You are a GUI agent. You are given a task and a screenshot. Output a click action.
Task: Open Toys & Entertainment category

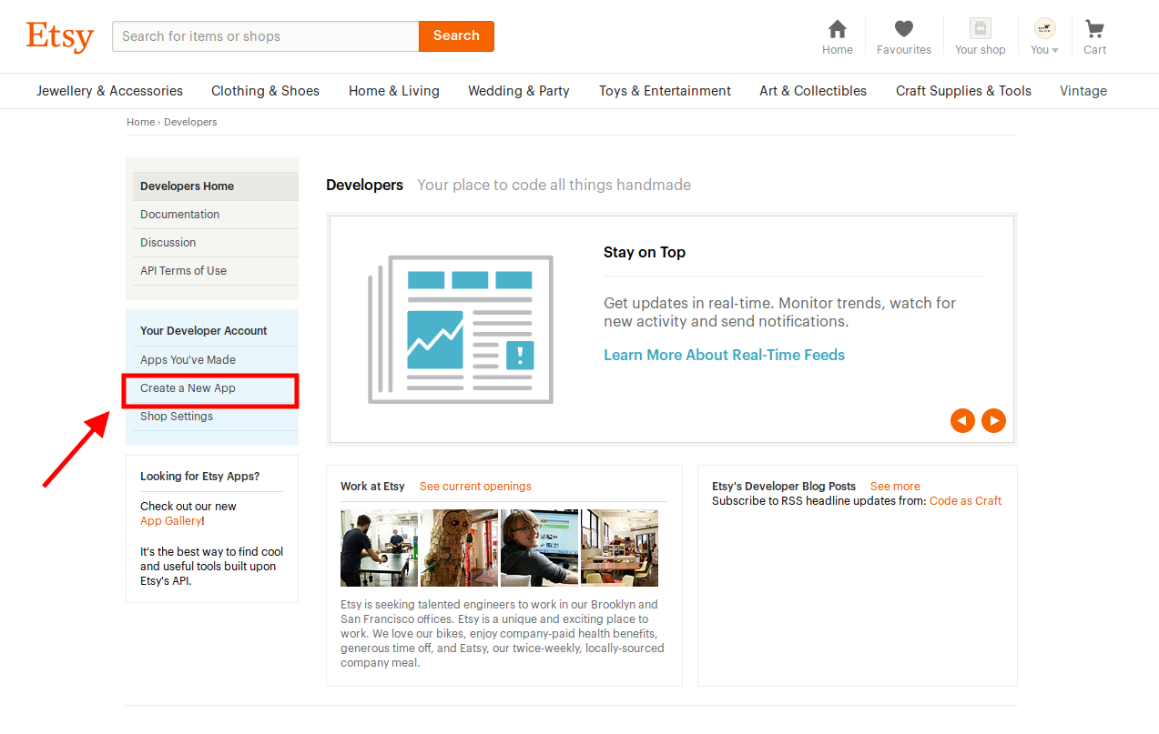coord(665,91)
